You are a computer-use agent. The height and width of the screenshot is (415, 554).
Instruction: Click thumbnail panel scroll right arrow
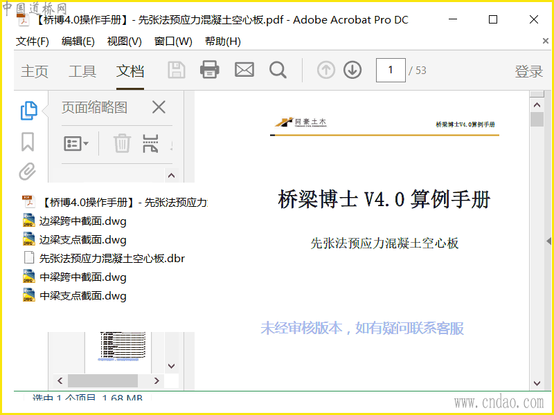(157, 381)
